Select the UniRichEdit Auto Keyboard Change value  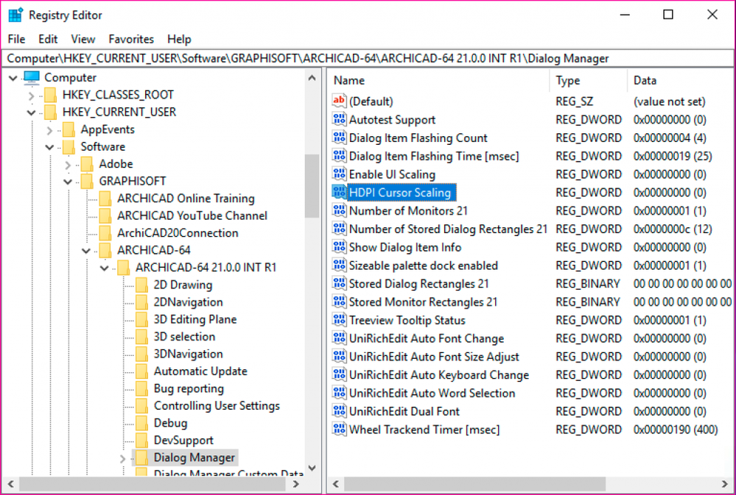coord(439,375)
